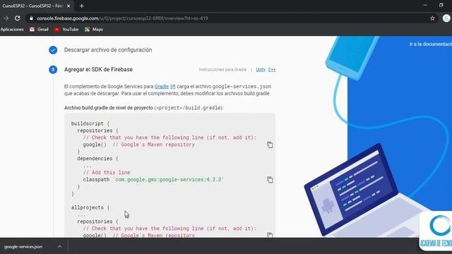Click the classpath 'com.google.gms:google-services:4.3.3' text
Viewport: 452px width, 254px height.
click(153, 179)
